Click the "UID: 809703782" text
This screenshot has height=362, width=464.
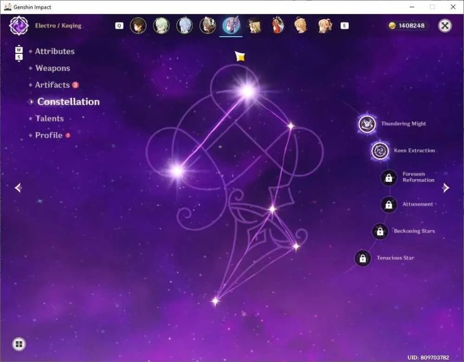coord(428,357)
